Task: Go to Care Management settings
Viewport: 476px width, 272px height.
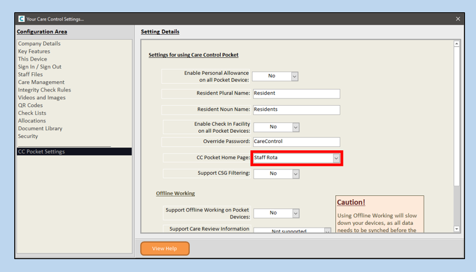Action: point(41,83)
